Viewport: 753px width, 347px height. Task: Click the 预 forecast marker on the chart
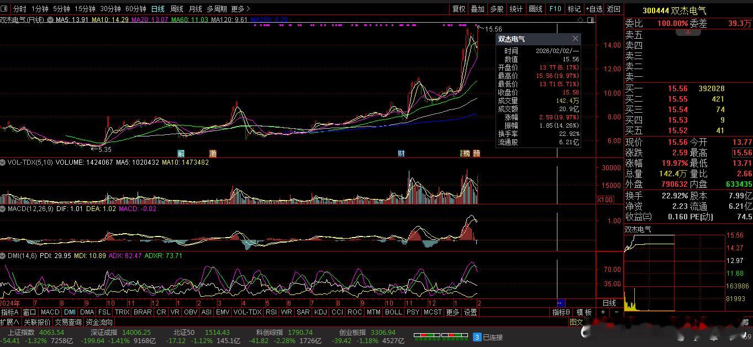tap(476, 153)
